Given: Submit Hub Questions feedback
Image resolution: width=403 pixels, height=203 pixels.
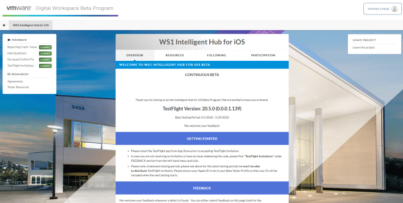Looking at the screenshot, I should pyautogui.click(x=45, y=54).
